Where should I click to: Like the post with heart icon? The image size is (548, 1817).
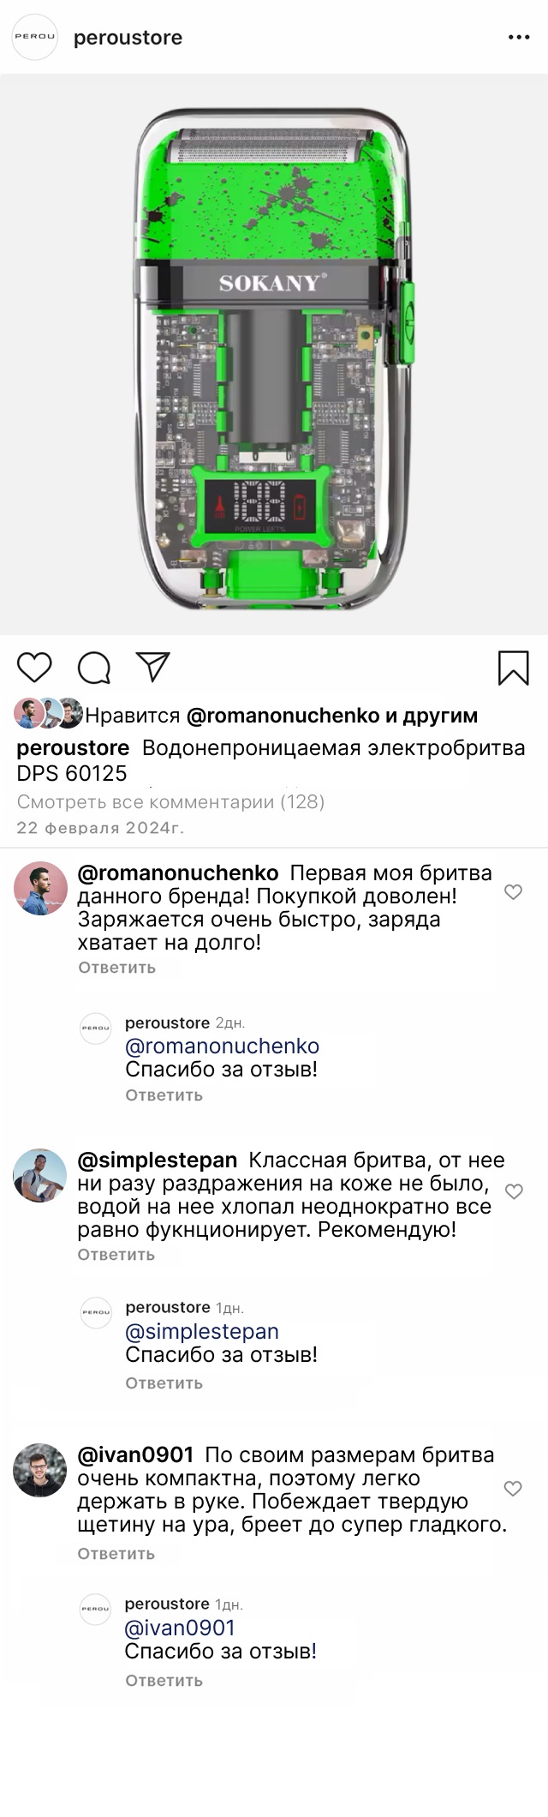pos(35,668)
